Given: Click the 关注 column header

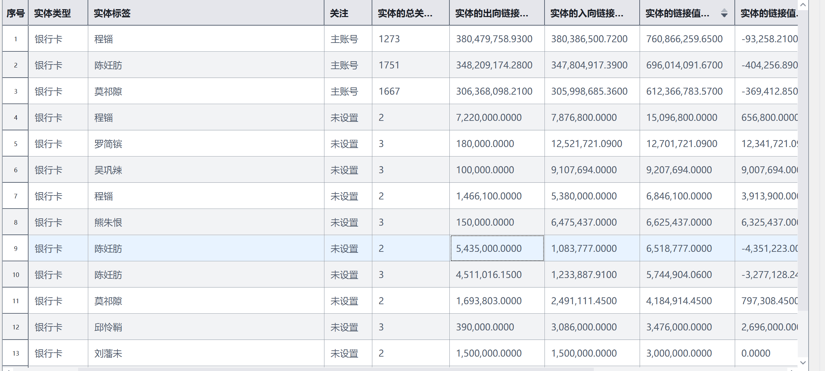Looking at the screenshot, I should (x=348, y=13).
